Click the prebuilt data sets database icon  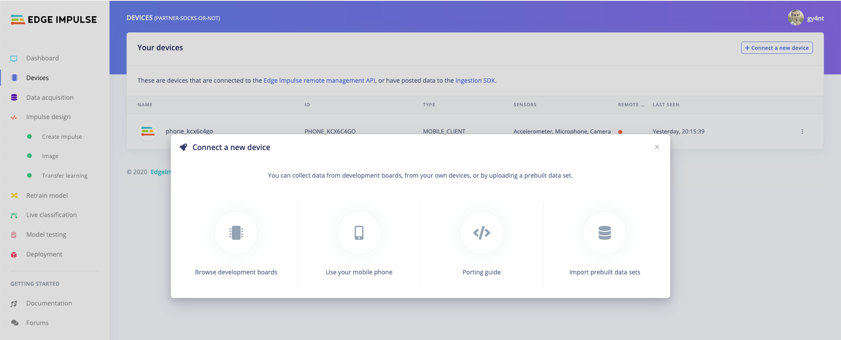604,233
